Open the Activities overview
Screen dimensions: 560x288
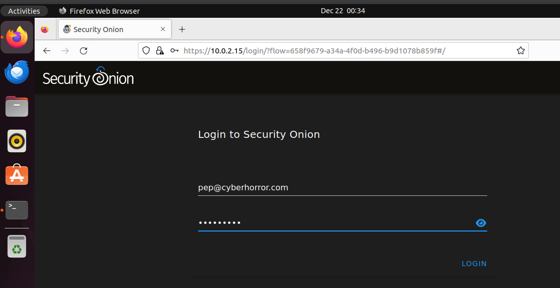tap(24, 11)
